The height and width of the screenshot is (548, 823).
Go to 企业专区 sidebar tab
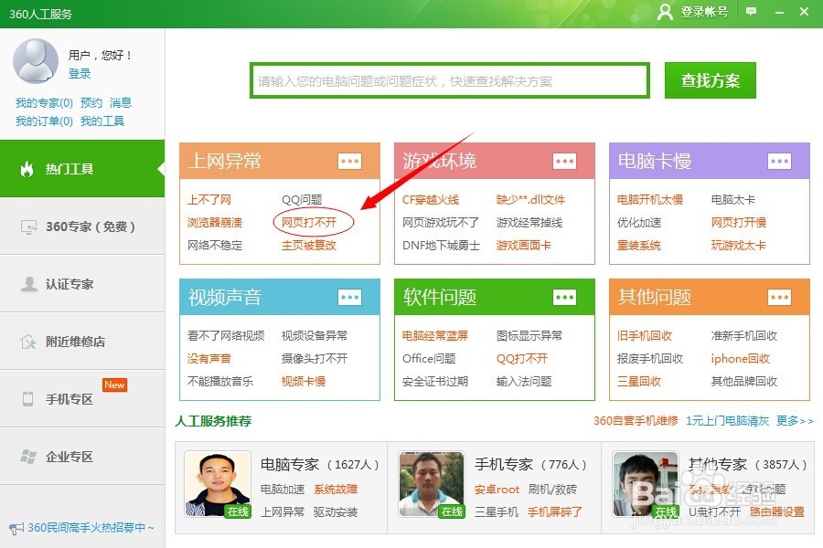point(82,457)
